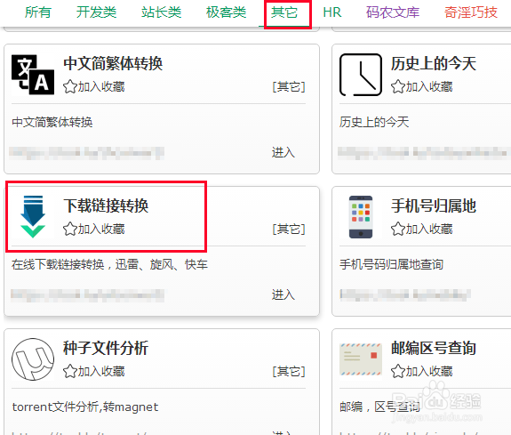Click the 种子文件分析 uTorrent icon
Screen dimensions: 511x435
33,359
